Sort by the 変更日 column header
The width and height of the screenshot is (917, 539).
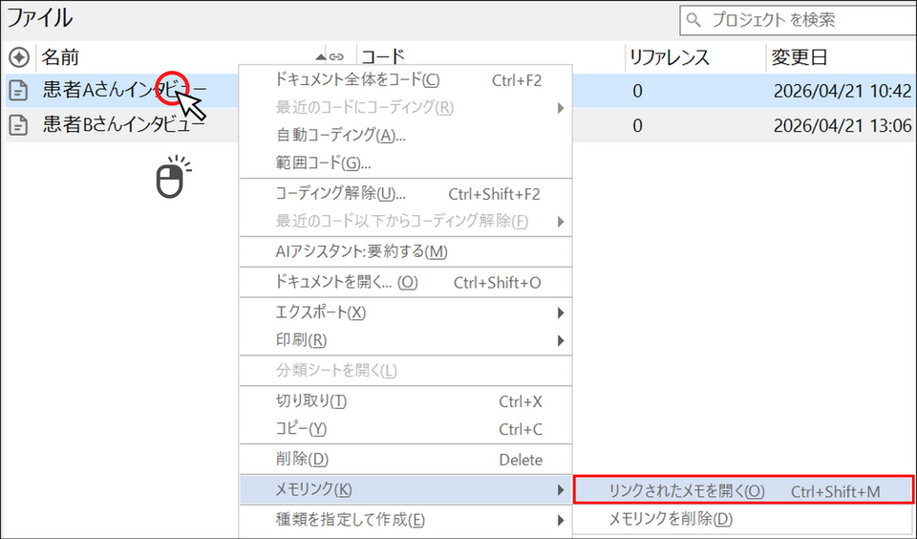[799, 57]
